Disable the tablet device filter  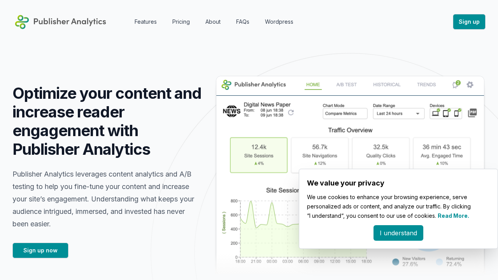446,113
